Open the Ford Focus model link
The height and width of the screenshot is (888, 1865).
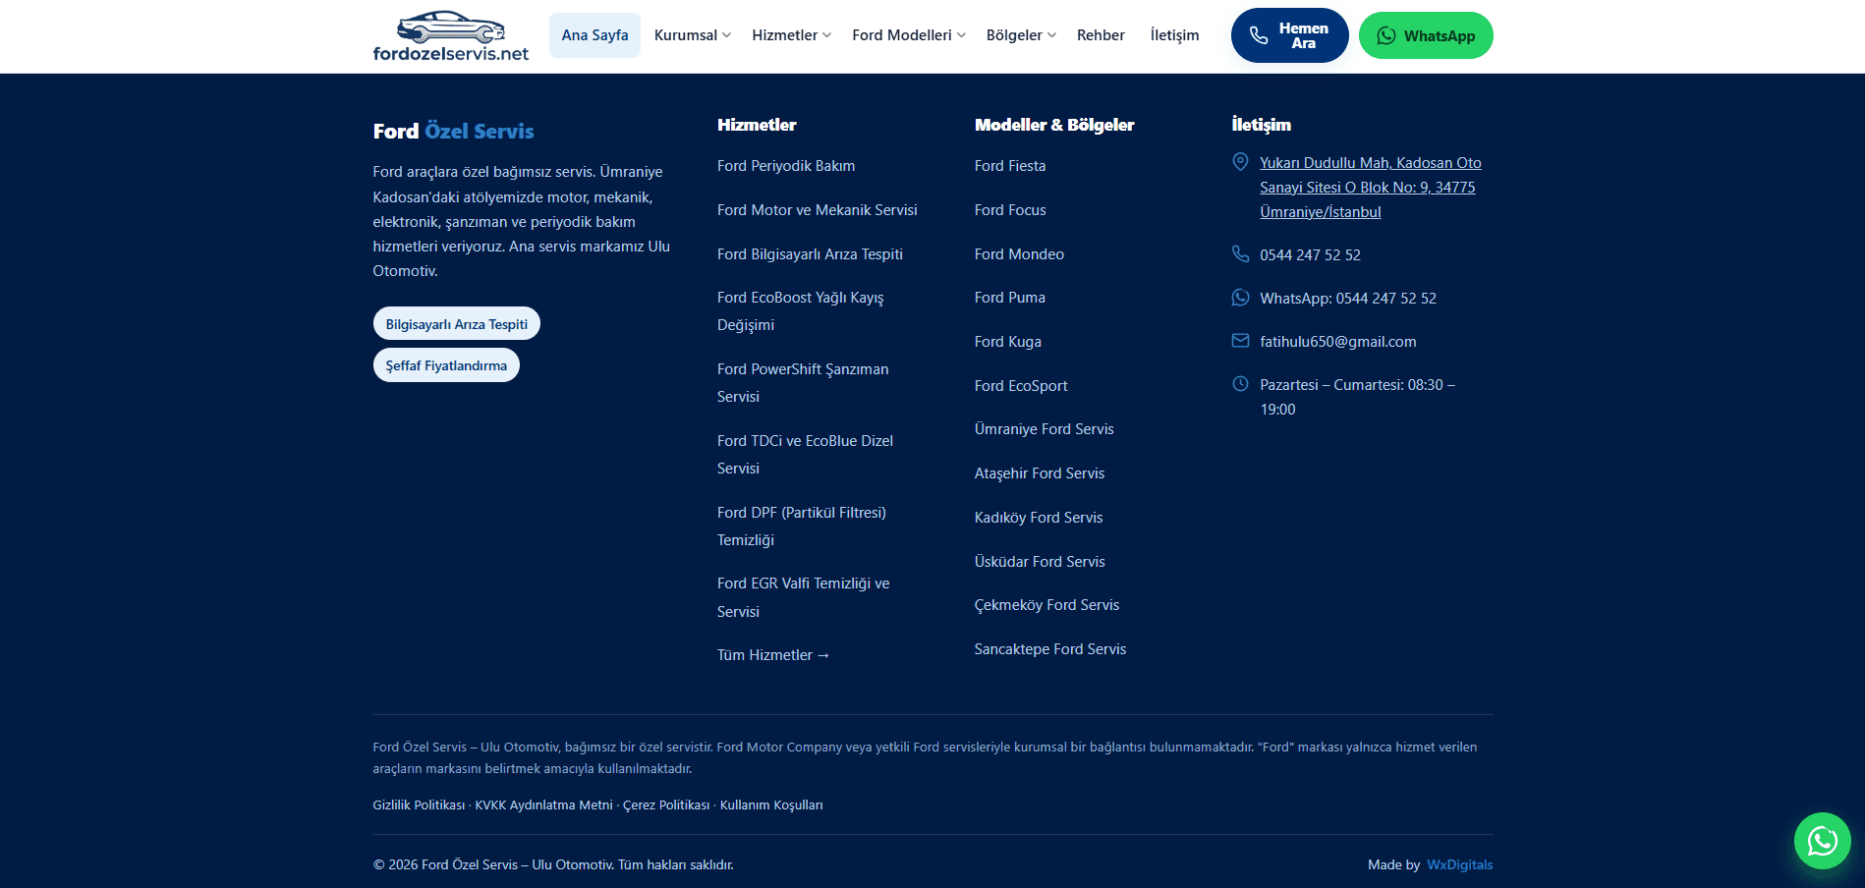(x=1010, y=210)
